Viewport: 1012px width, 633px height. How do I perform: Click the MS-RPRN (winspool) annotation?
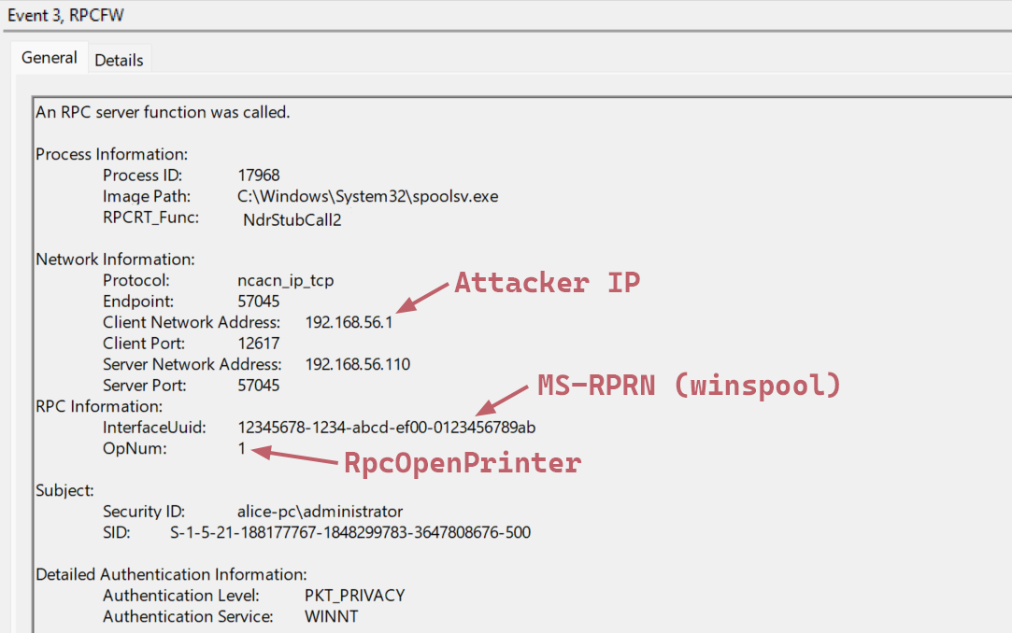click(x=689, y=385)
